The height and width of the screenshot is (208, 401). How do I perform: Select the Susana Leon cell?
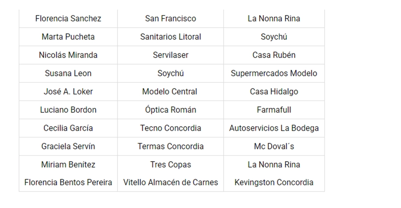click(x=68, y=73)
